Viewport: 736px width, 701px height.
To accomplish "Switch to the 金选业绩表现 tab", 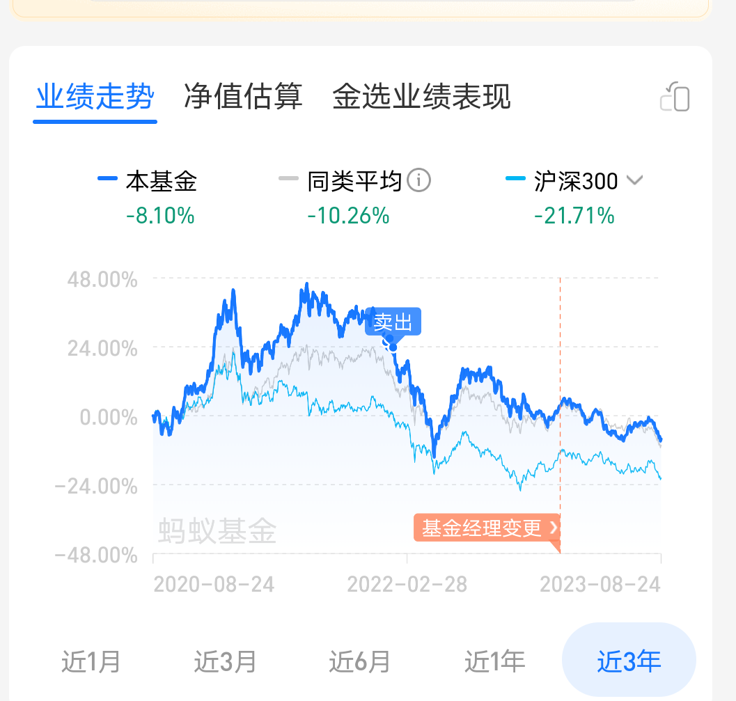I will pos(421,97).
